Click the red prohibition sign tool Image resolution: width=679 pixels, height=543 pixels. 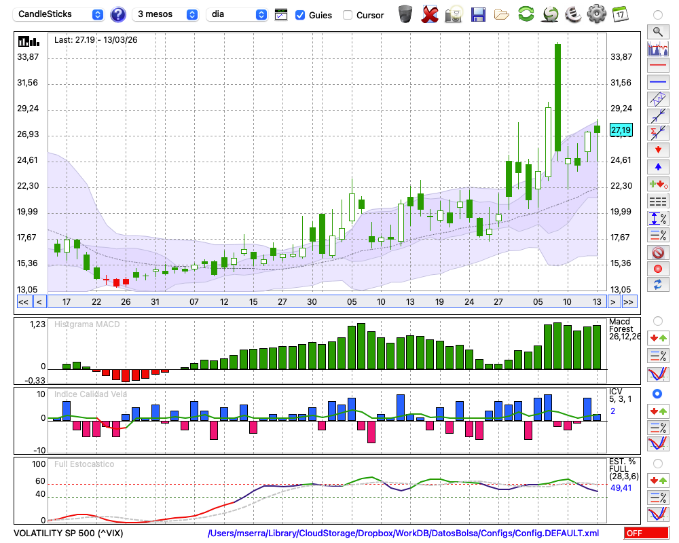coord(657,252)
